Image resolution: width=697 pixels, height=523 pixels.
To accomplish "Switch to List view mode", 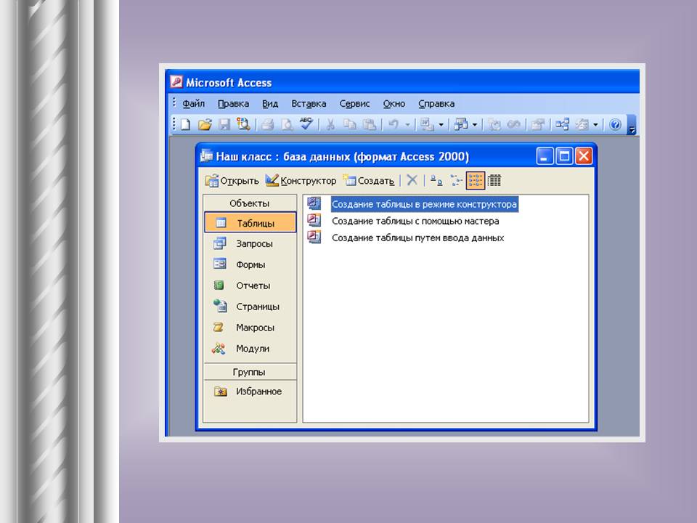I will click(x=476, y=181).
